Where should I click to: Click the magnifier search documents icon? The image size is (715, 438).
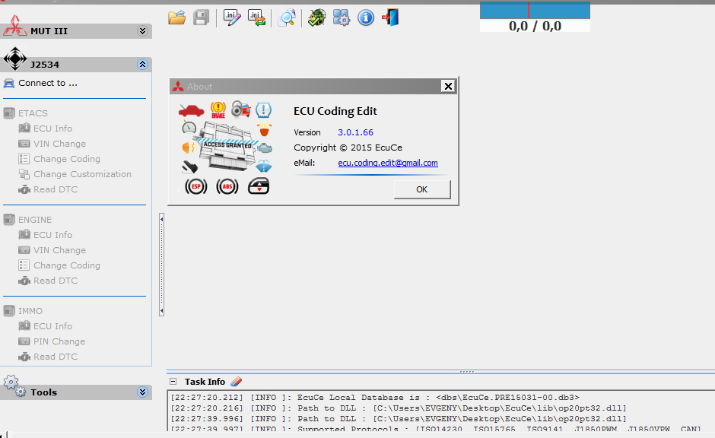point(287,18)
